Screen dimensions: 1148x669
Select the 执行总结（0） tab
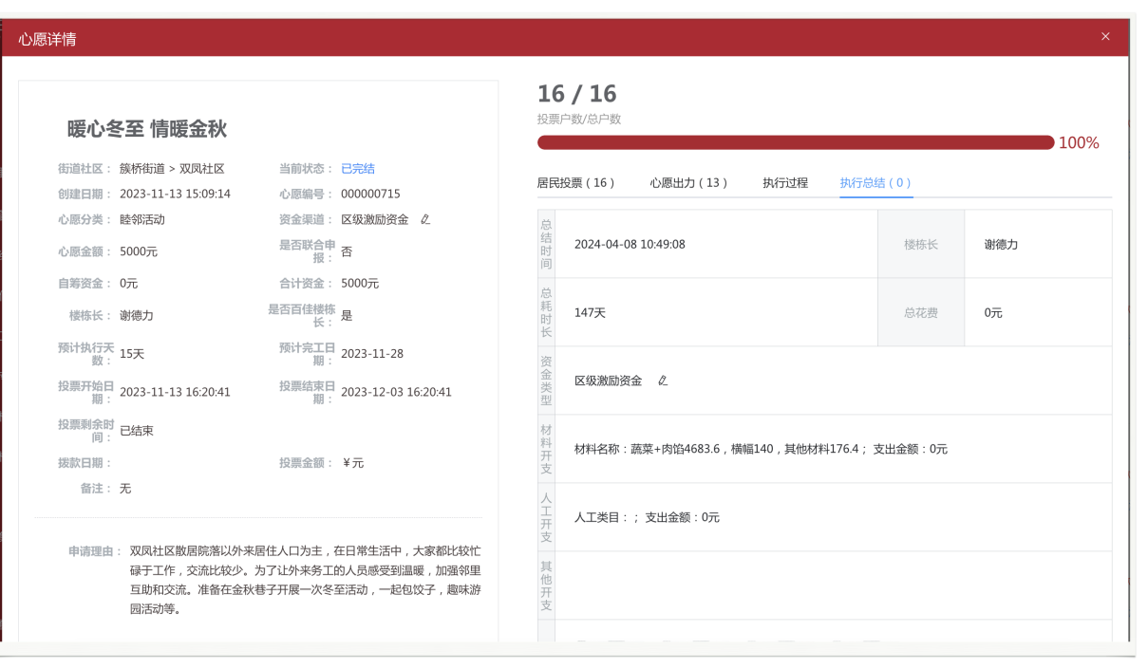point(876,183)
